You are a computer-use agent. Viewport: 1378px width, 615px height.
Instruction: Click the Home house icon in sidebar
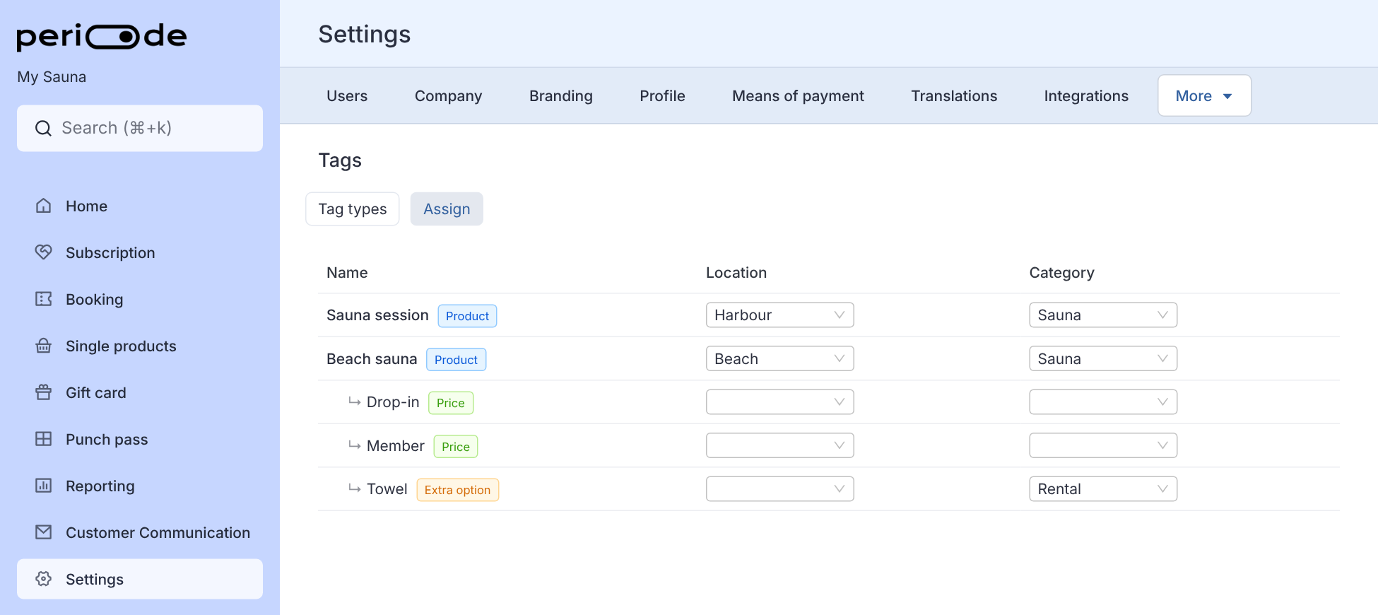coord(44,206)
